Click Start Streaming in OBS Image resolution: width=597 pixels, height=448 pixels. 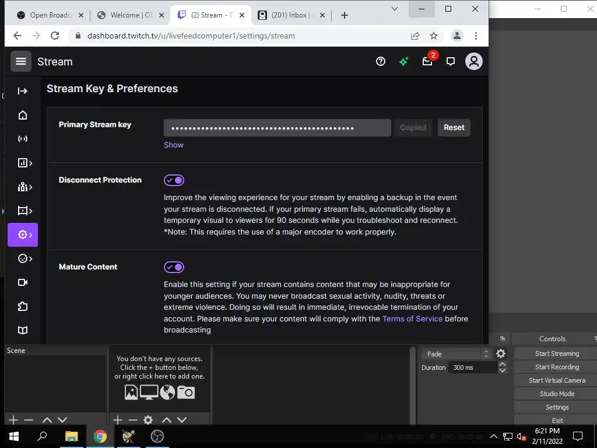(557, 353)
